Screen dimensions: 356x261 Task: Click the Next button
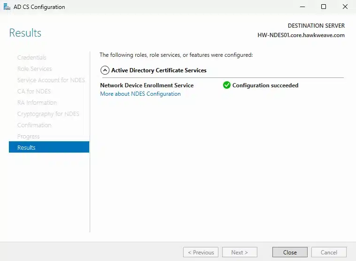click(240, 252)
